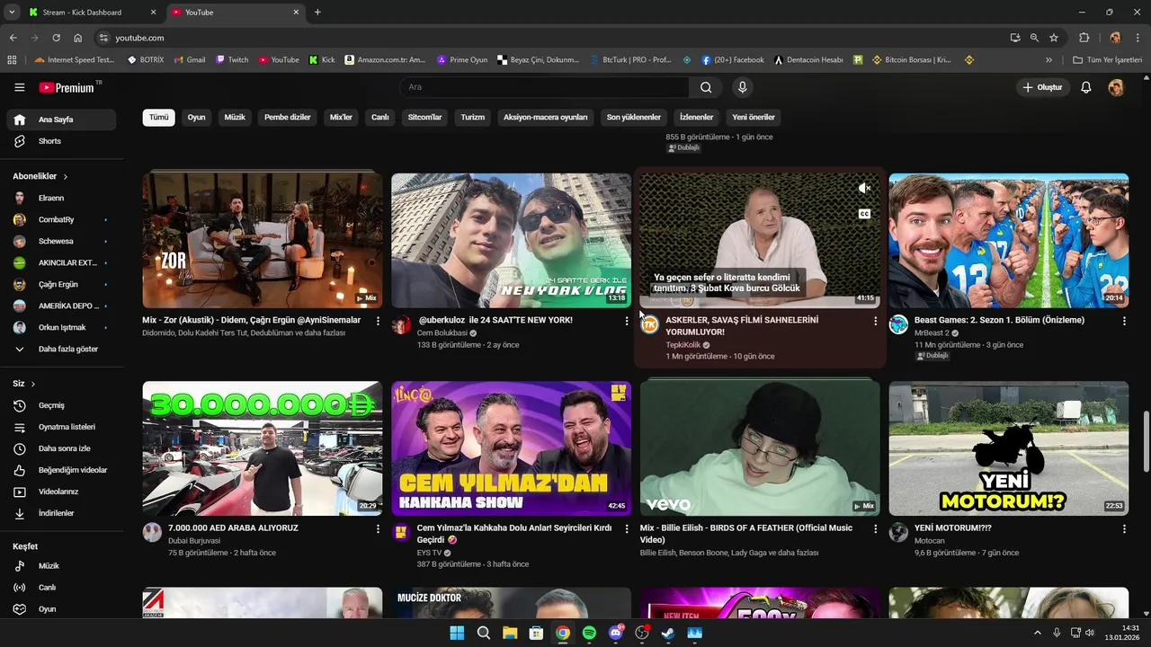This screenshot has width=1151, height=647.
Task: Open more options for 7.000.000 AED video
Action: tap(378, 529)
